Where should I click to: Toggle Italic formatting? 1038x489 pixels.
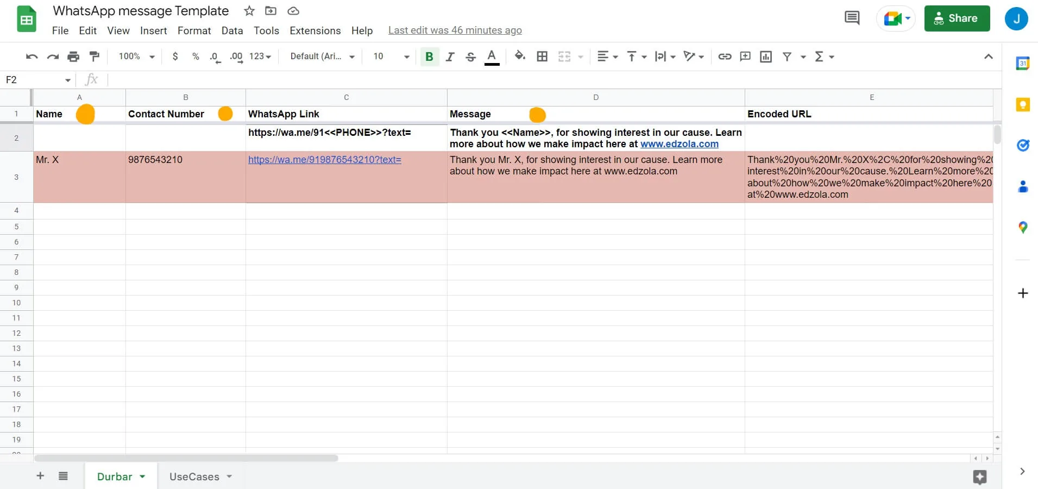(x=450, y=57)
